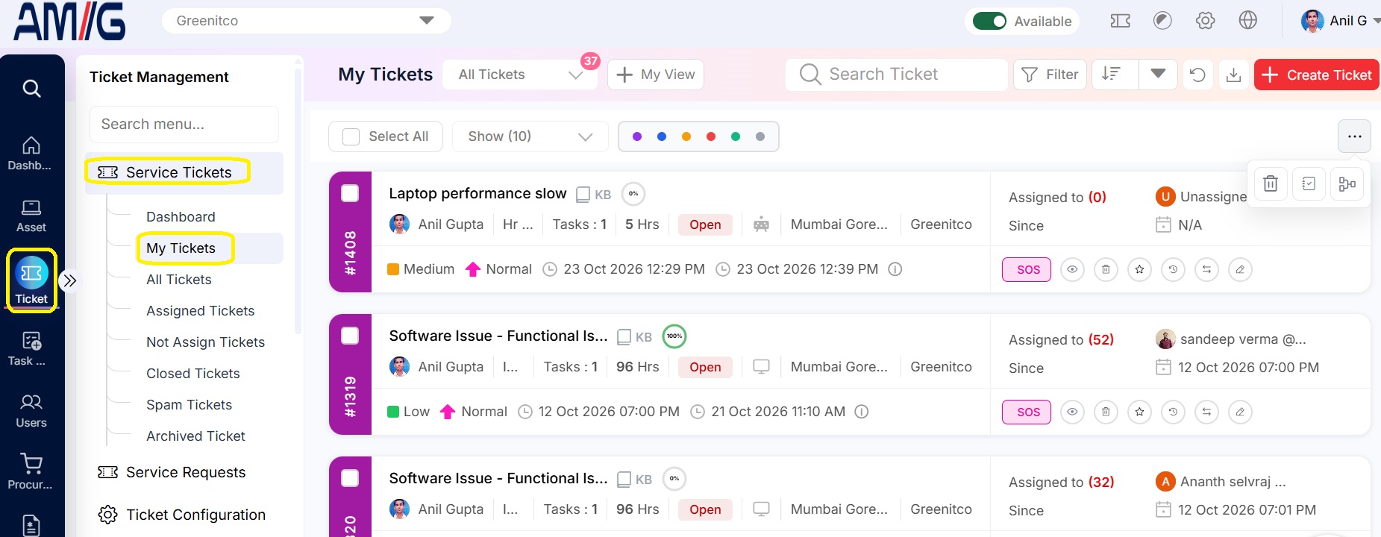Open the sort options dropdown arrow

[x=1158, y=74]
